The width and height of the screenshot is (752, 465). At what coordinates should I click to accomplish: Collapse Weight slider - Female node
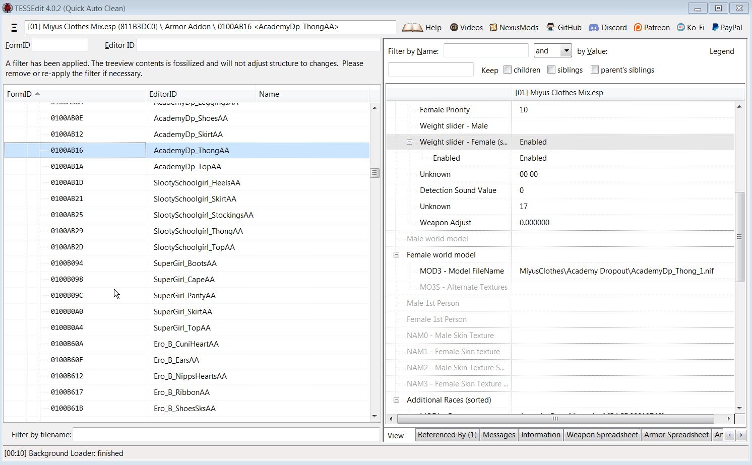point(409,142)
